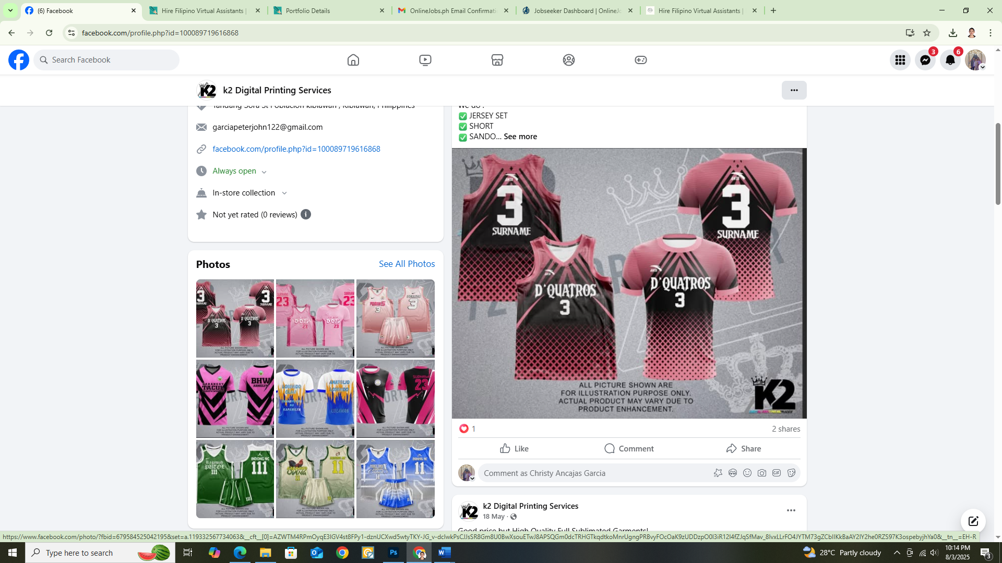Open account menu from profile picture

975,60
